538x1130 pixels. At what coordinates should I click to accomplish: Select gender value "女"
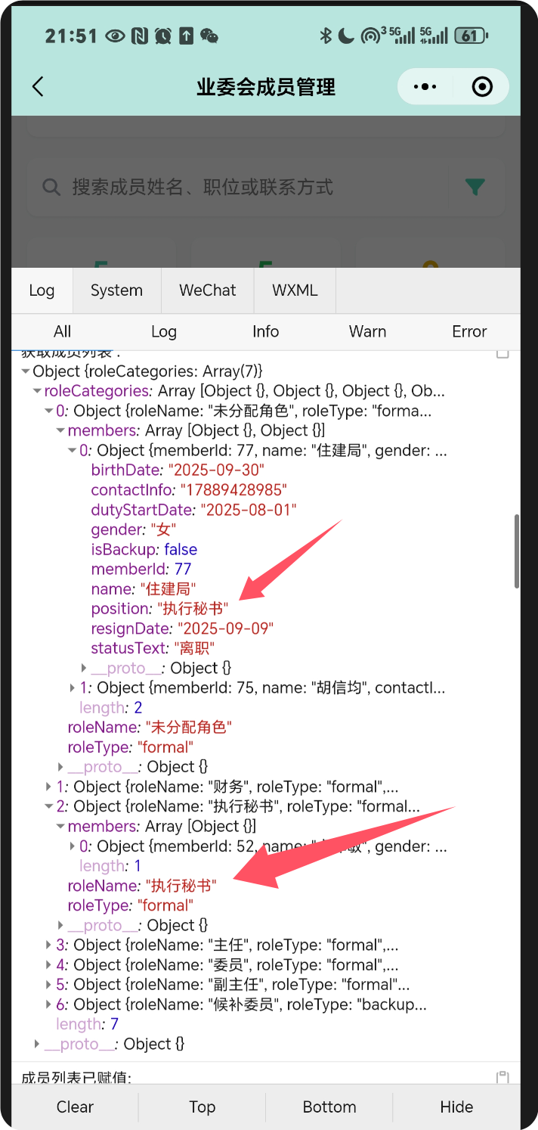tap(163, 529)
